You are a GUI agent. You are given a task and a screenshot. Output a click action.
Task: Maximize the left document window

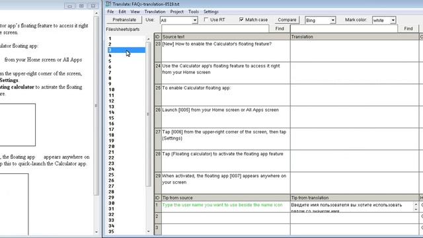pos(81,6)
